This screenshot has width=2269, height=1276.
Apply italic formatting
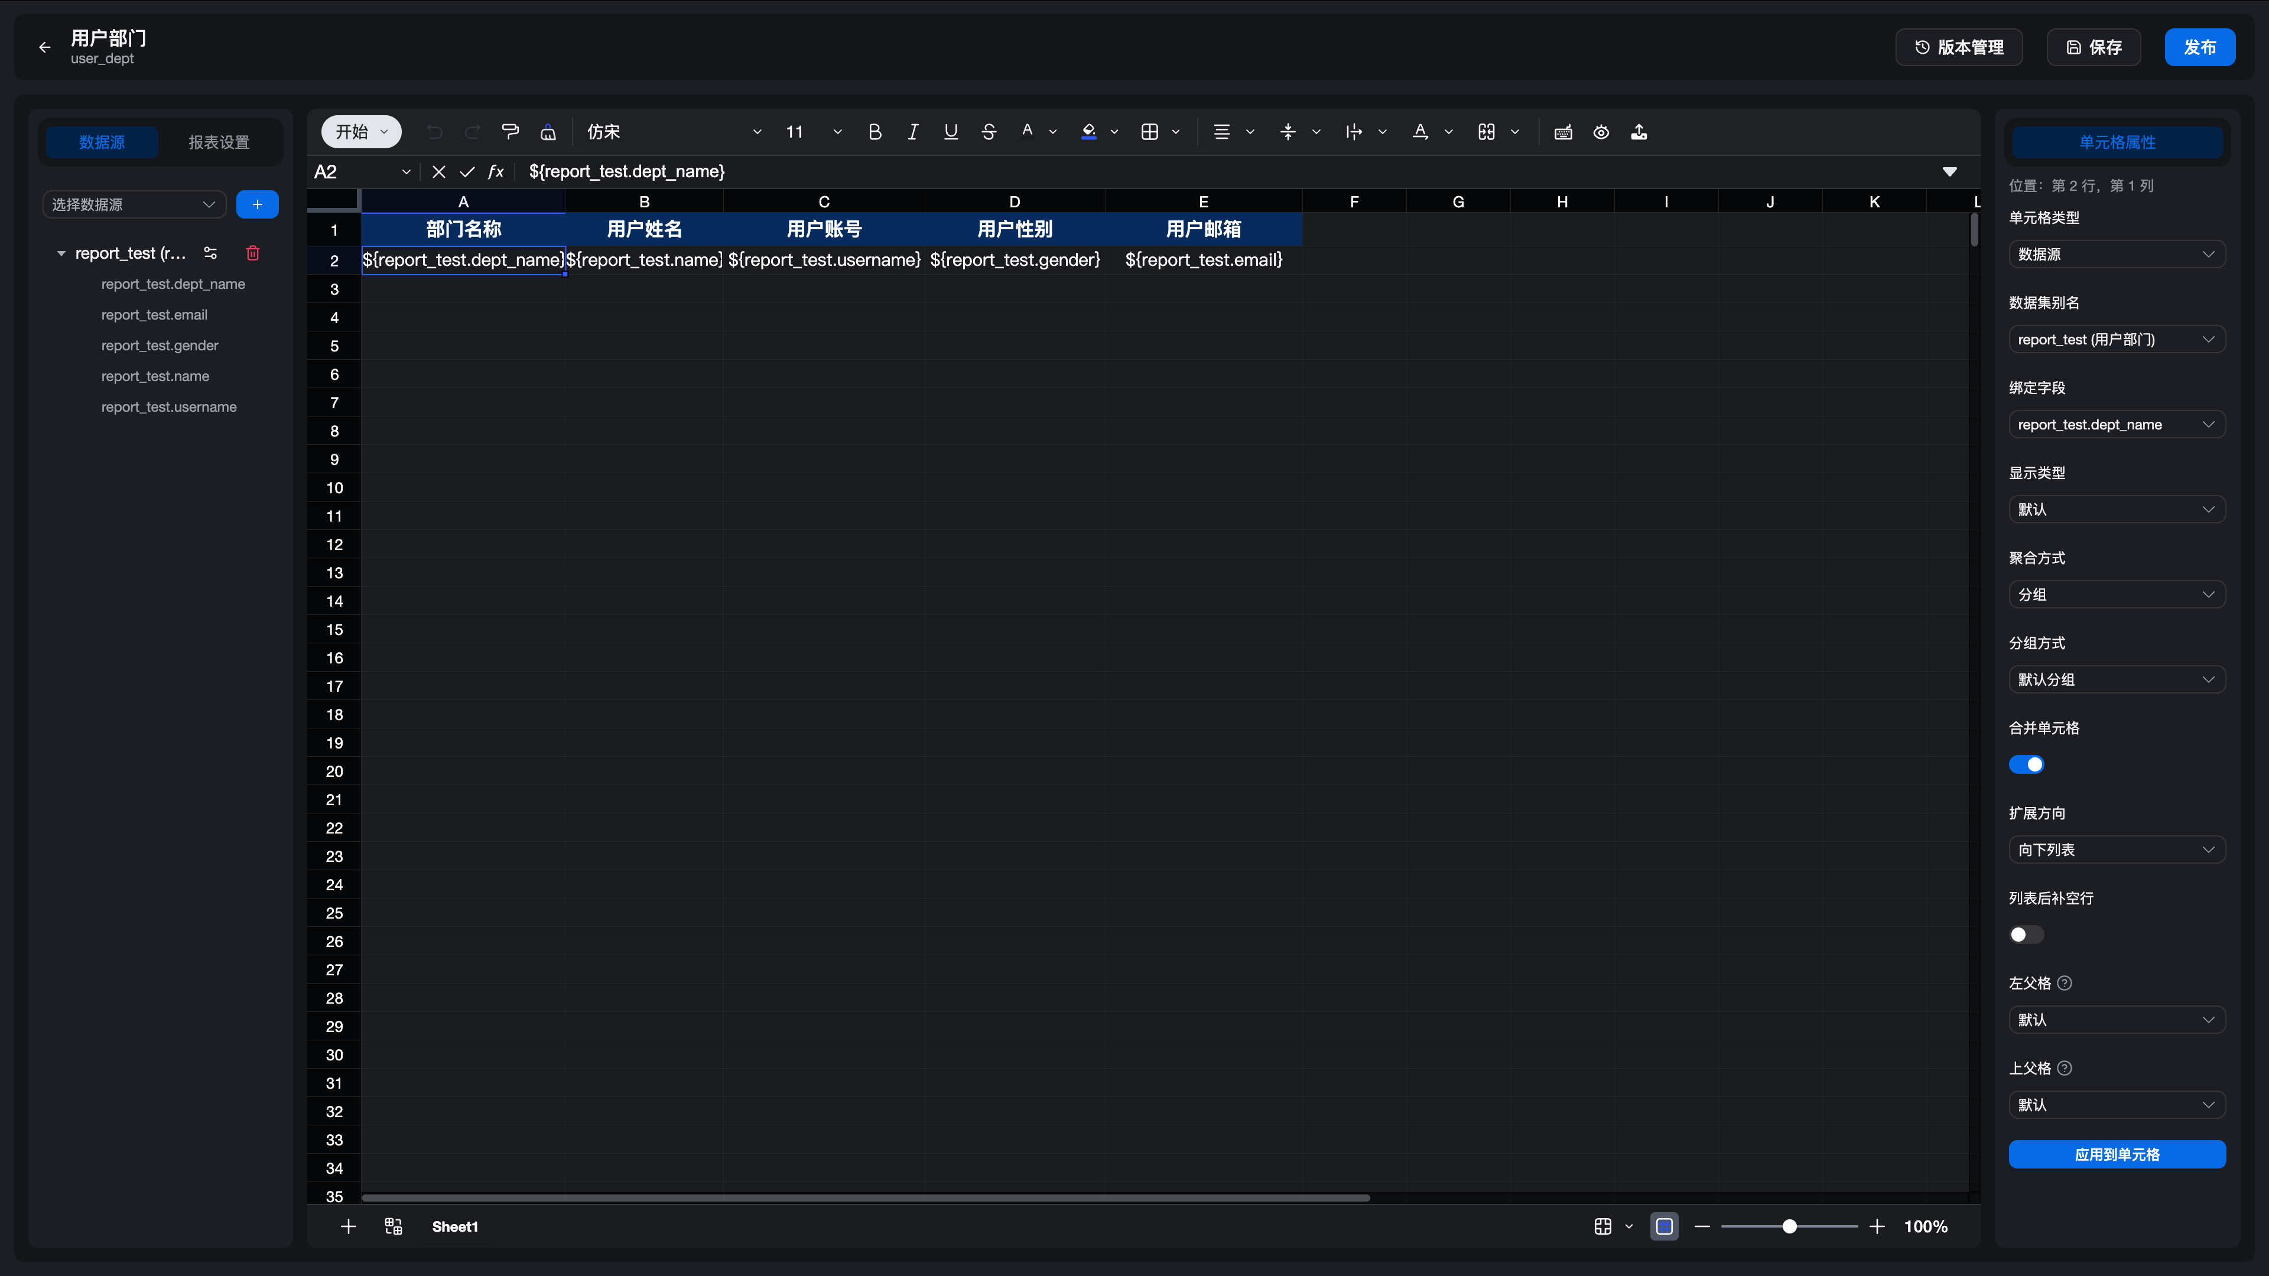[912, 132]
